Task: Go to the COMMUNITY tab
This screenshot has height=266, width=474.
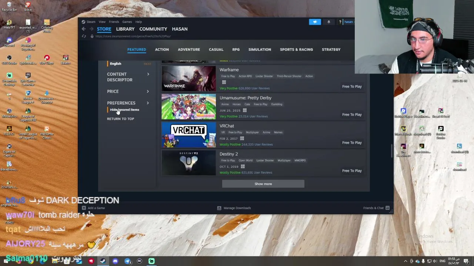Action: [x=153, y=29]
